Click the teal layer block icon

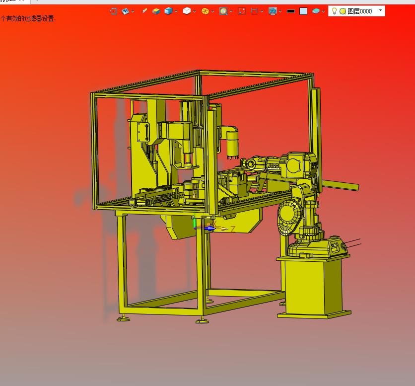[316, 11]
